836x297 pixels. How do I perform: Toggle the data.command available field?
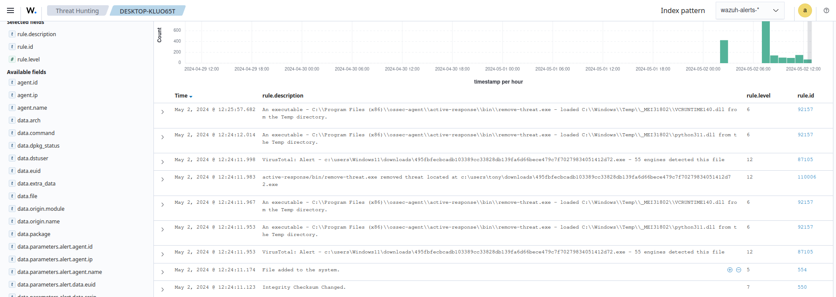coord(36,133)
